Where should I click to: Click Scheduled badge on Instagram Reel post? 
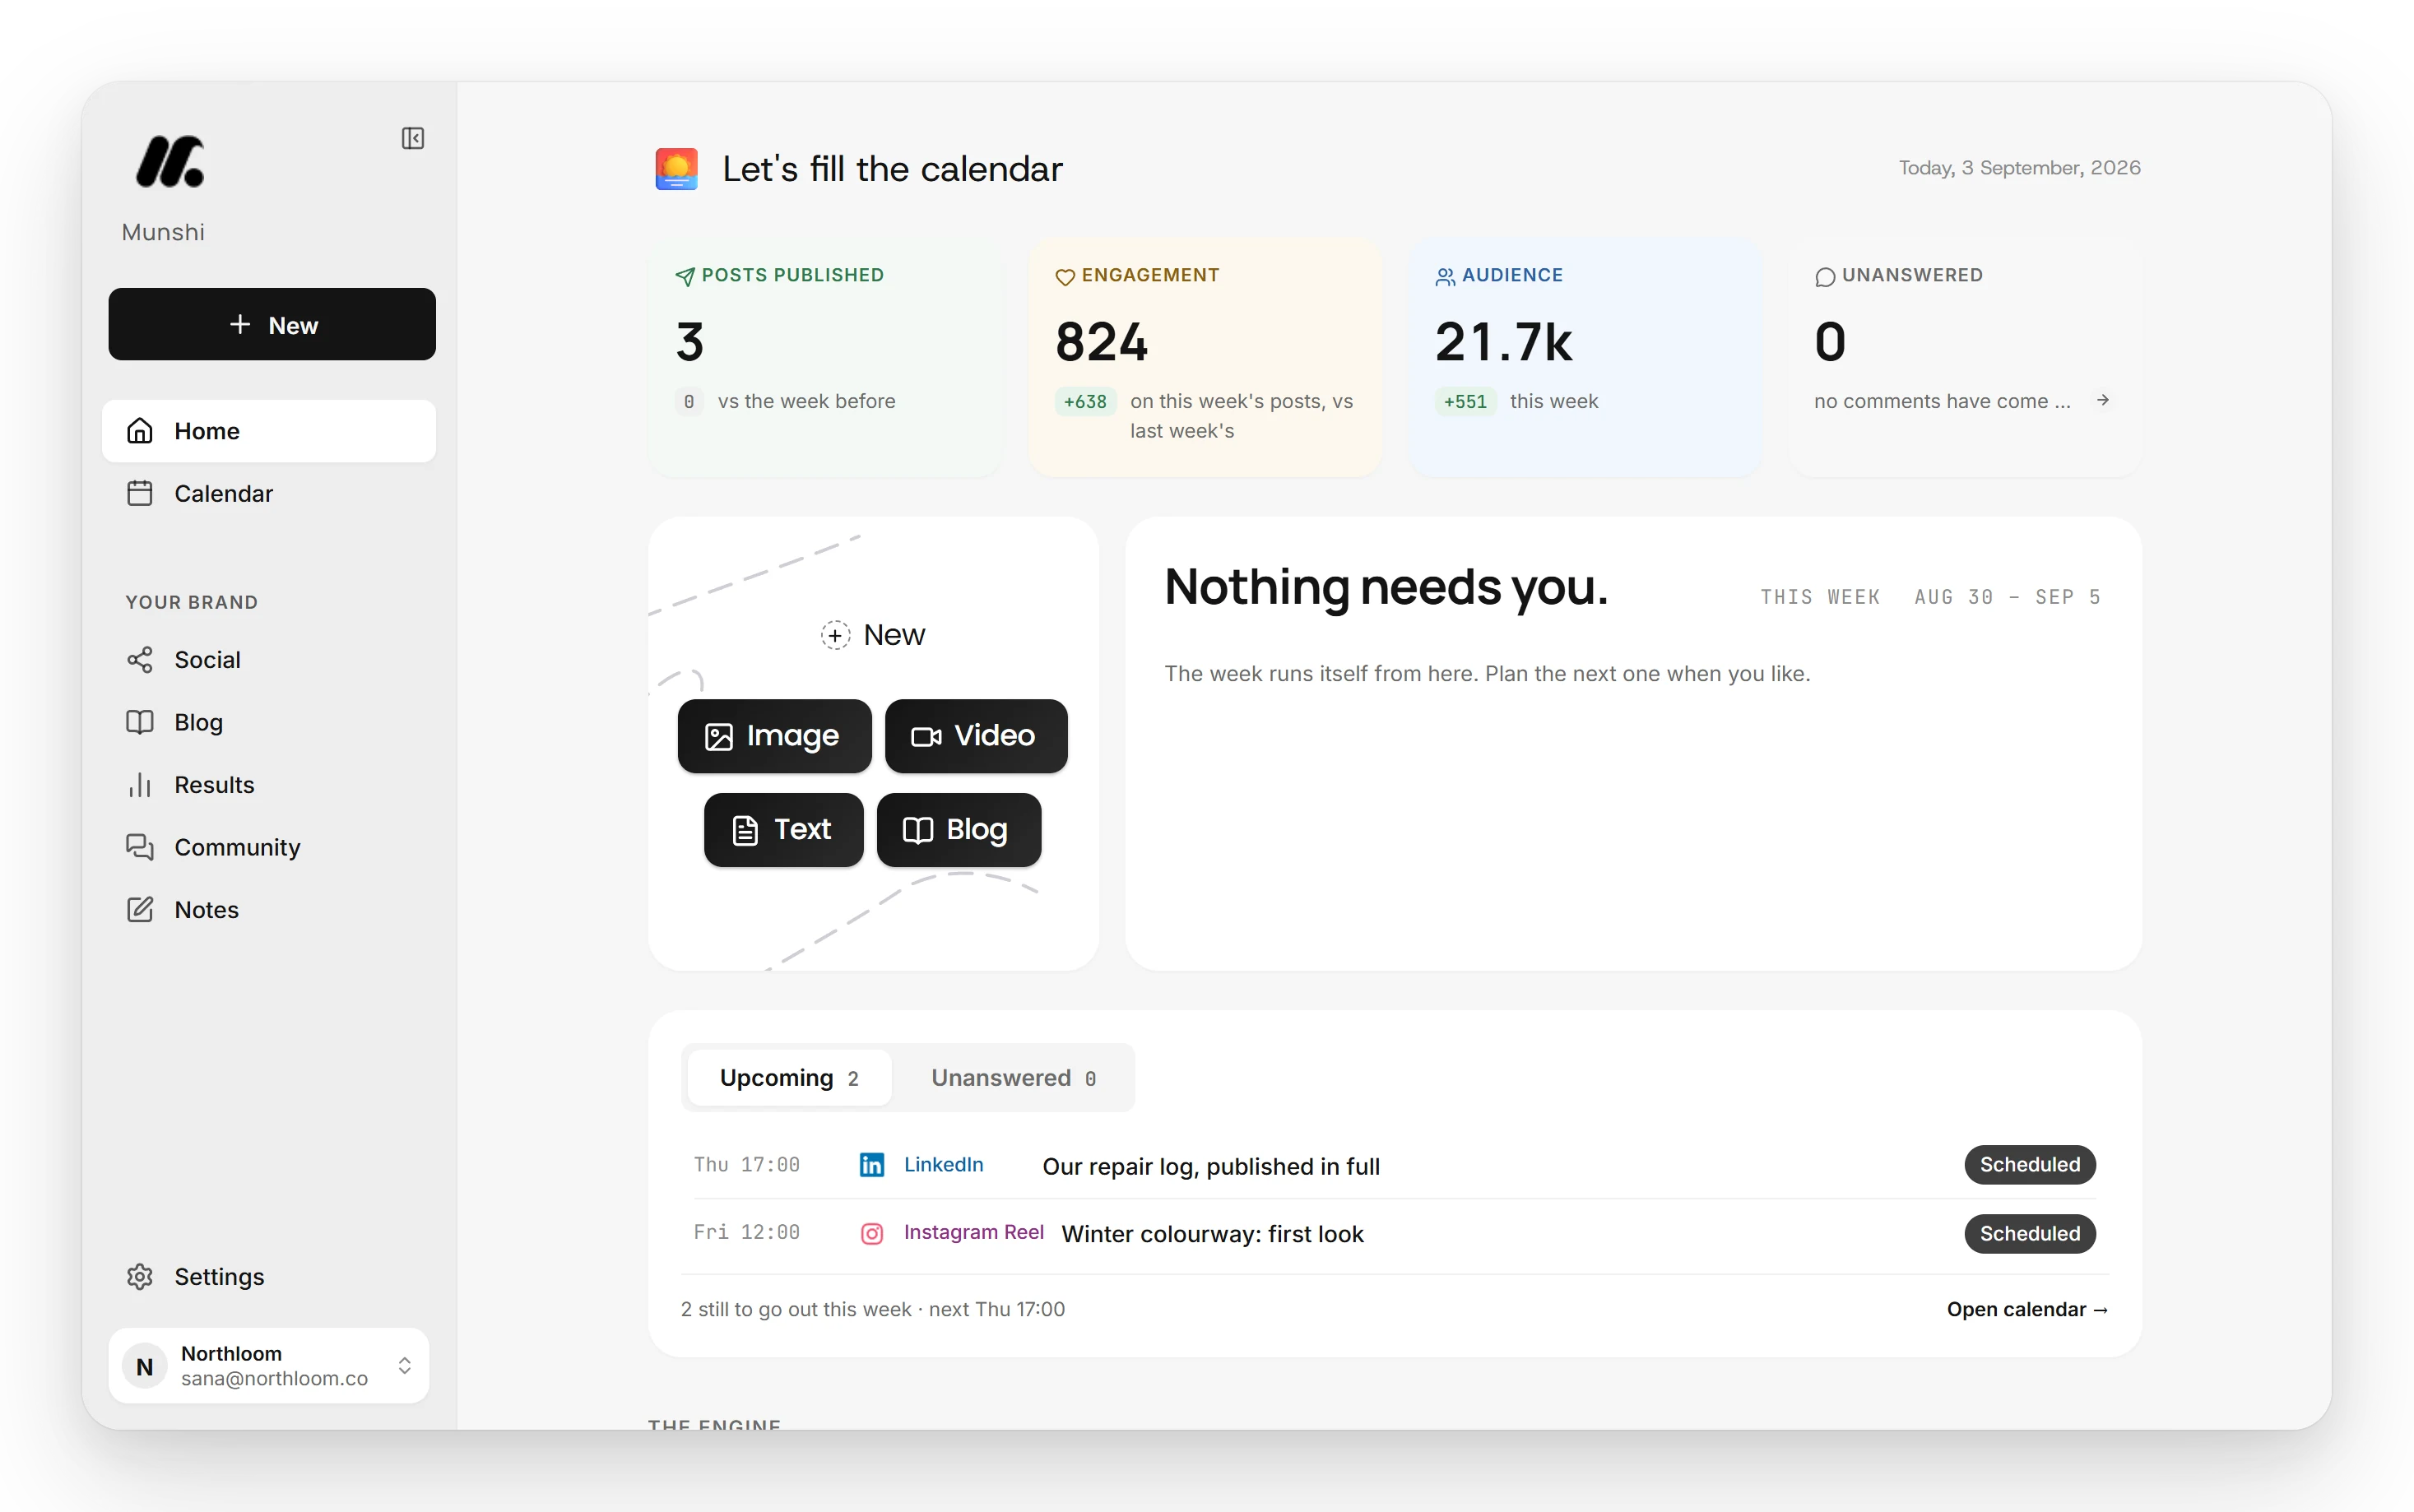click(x=2030, y=1234)
